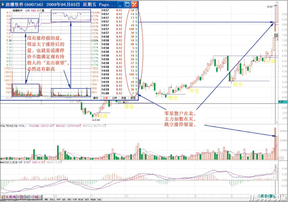Click the 浪潮软件 window title icon
Screen dimensions: 288x202
[3, 5]
